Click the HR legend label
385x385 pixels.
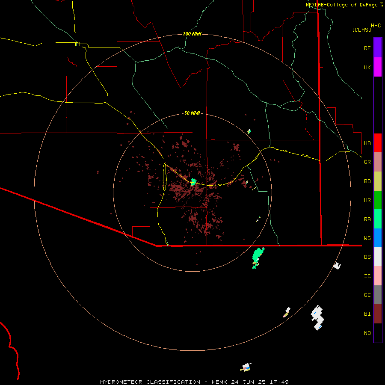[367, 200]
